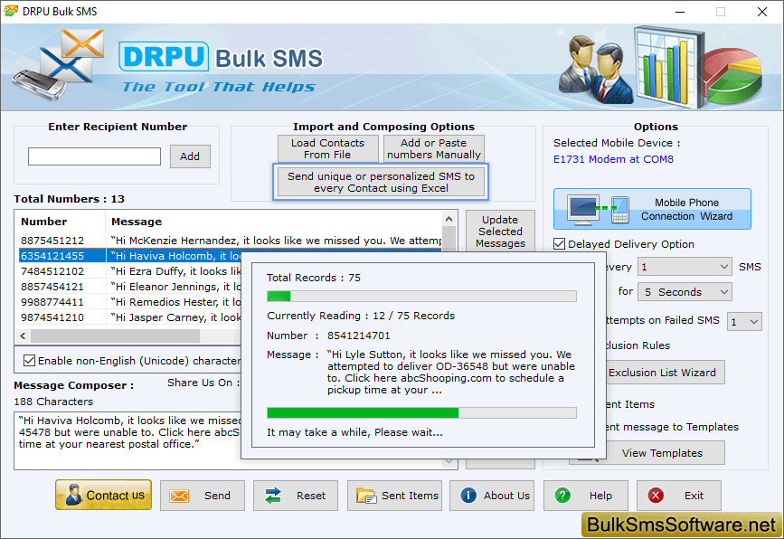Click the McKenzie Hernandez message cell
This screenshot has width=784, height=539.
(x=276, y=241)
